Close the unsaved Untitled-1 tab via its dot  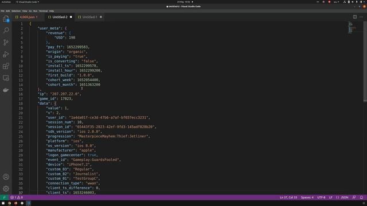click(101, 17)
